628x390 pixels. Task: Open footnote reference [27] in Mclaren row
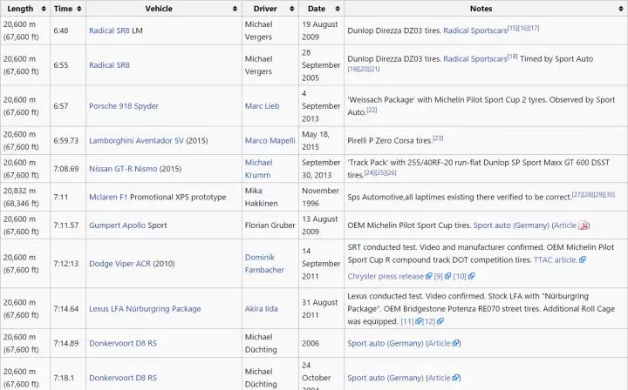[x=577, y=195]
